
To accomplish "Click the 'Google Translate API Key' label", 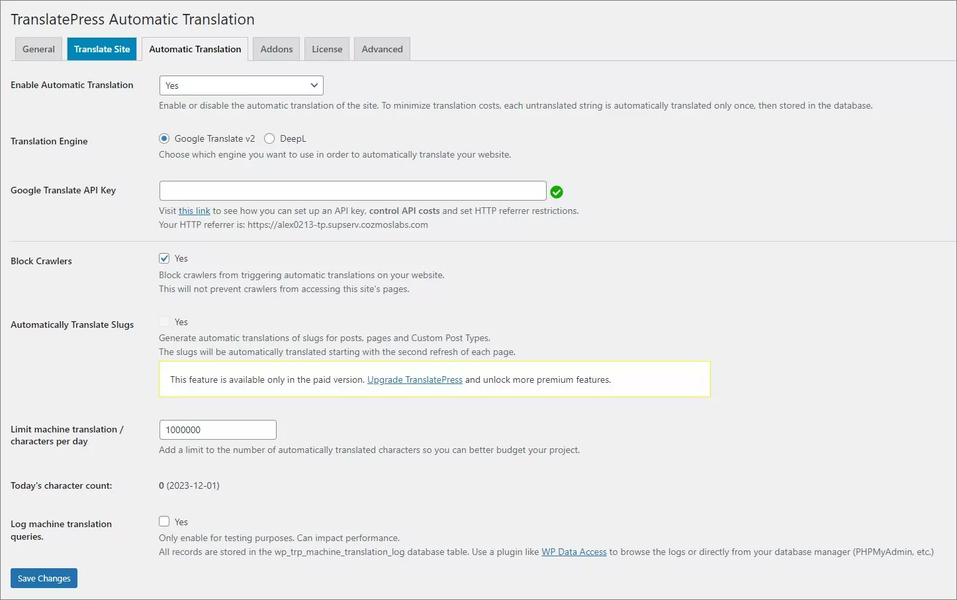I will [x=63, y=190].
